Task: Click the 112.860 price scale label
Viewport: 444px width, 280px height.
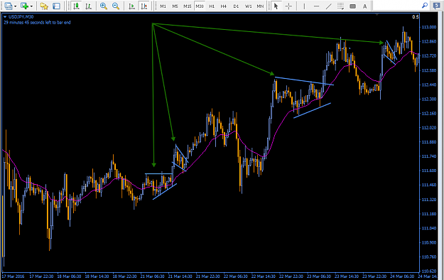Action: [429, 42]
